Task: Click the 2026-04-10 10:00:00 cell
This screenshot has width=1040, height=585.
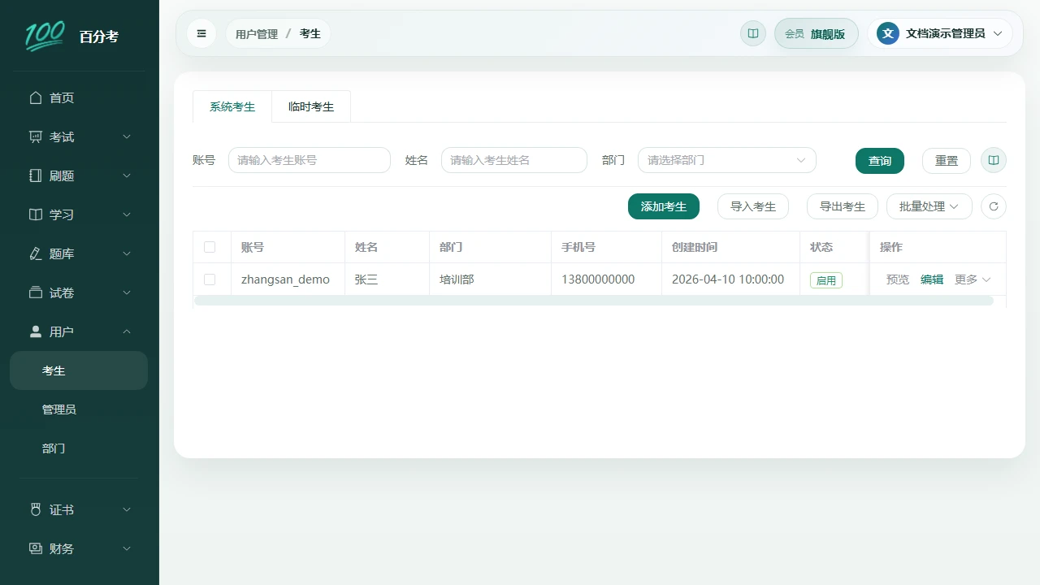Action: tap(731, 279)
